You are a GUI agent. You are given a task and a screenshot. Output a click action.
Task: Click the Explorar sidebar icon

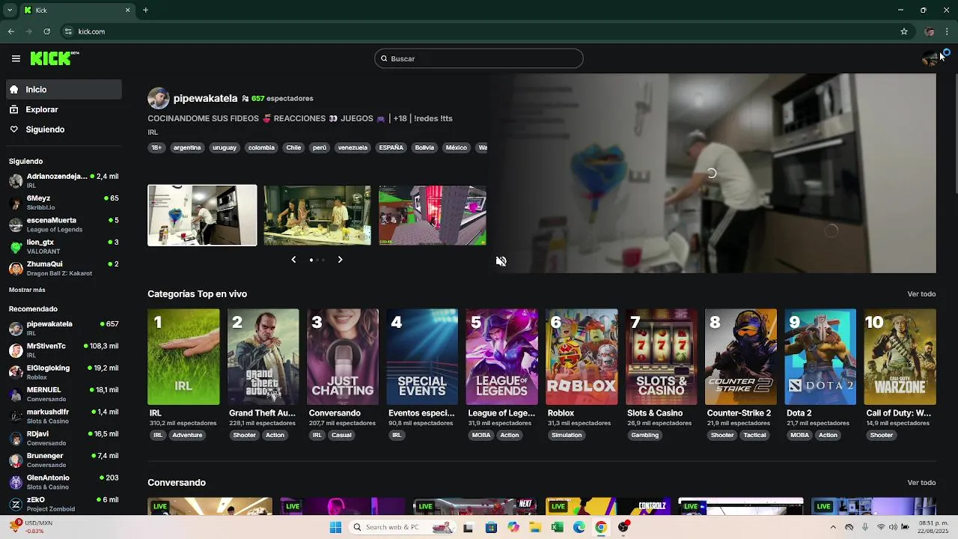[14, 109]
